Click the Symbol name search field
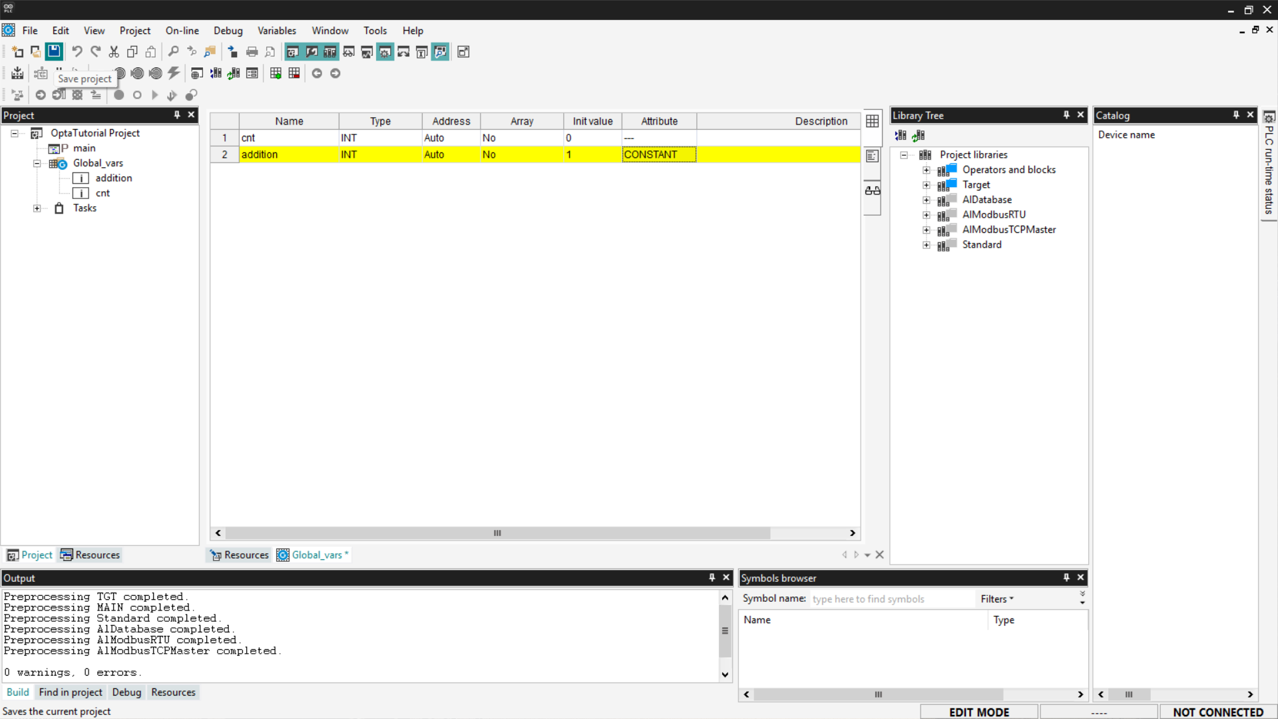 click(891, 599)
